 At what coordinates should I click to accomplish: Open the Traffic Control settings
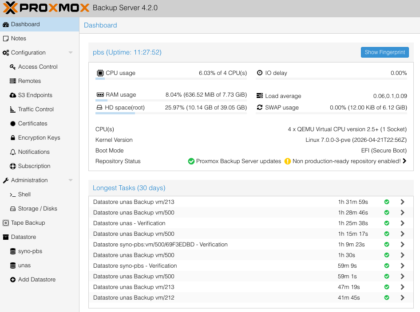[40, 109]
